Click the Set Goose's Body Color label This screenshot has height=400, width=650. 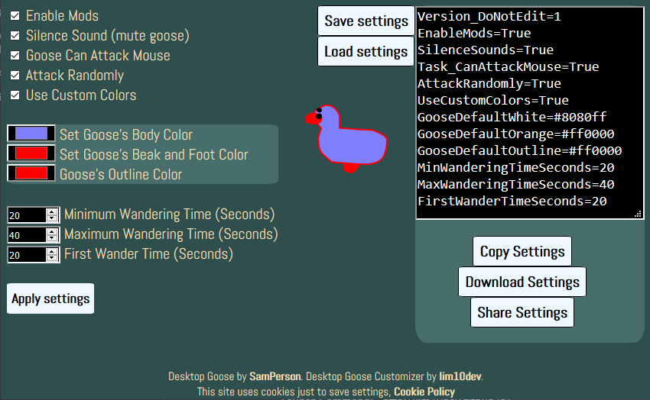point(126,135)
